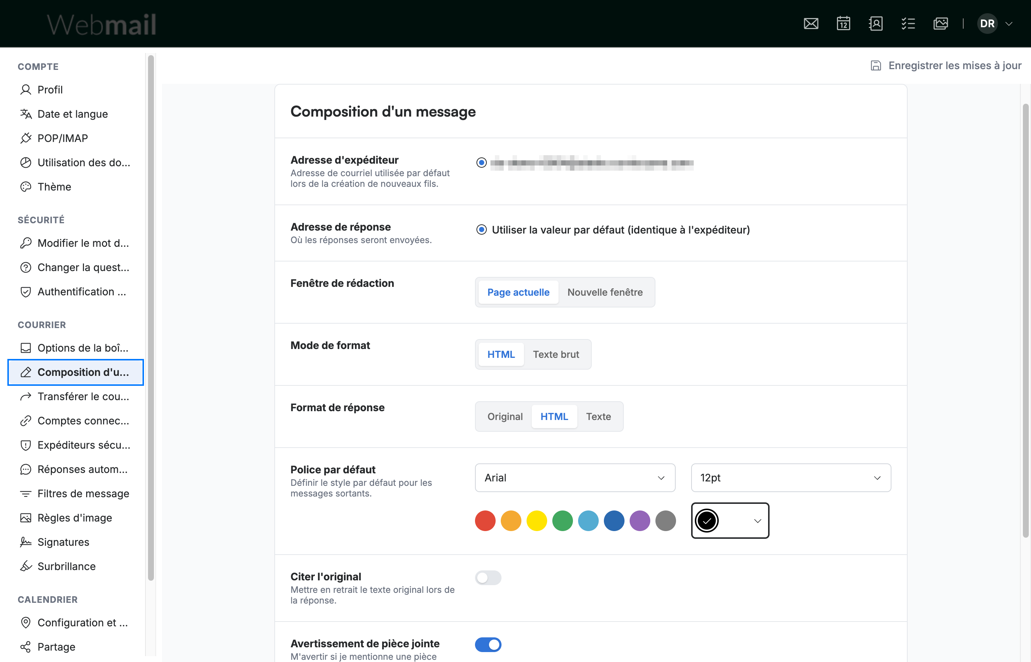1031x662 pixels.
Task: Toggle the Citer l'original switch
Action: click(488, 578)
